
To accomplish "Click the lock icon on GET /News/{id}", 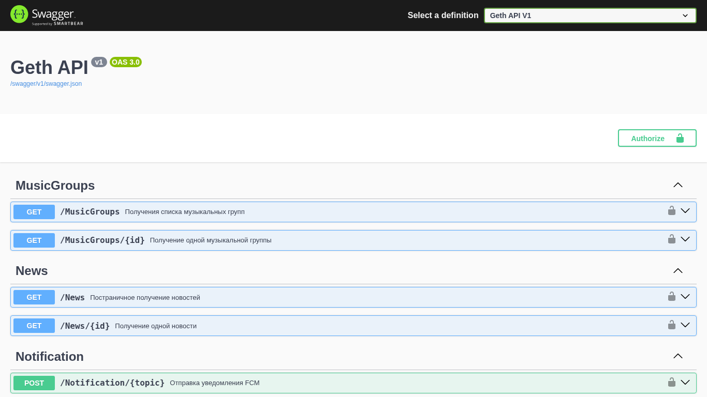I will click(672, 325).
